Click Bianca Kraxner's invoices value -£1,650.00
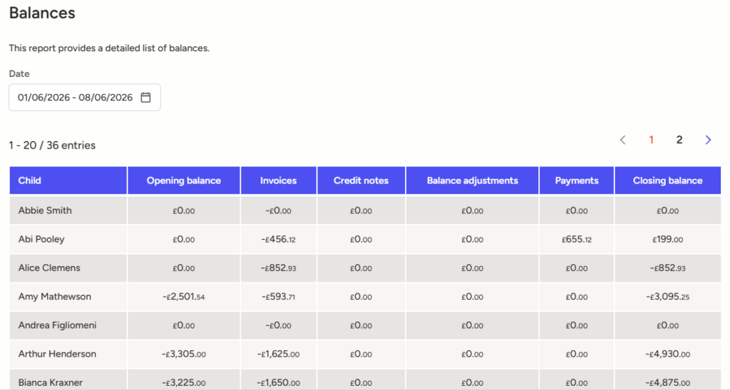The height and width of the screenshot is (390, 730). click(x=279, y=383)
